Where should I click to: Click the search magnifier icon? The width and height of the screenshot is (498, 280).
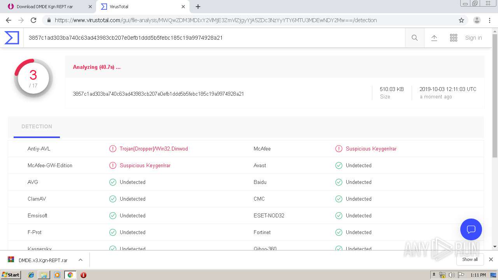[415, 38]
